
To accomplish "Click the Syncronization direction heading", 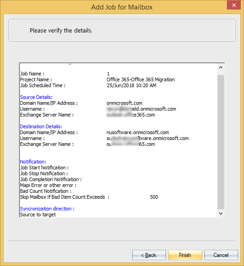I will pyautogui.click(x=47, y=209).
